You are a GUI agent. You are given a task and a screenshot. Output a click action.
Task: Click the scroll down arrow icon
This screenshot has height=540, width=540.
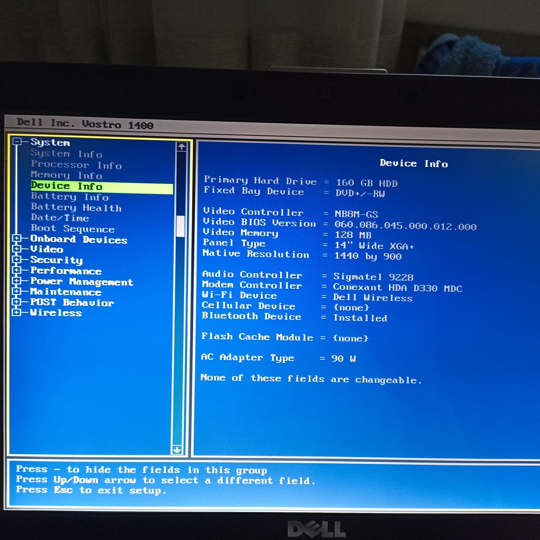point(177,450)
